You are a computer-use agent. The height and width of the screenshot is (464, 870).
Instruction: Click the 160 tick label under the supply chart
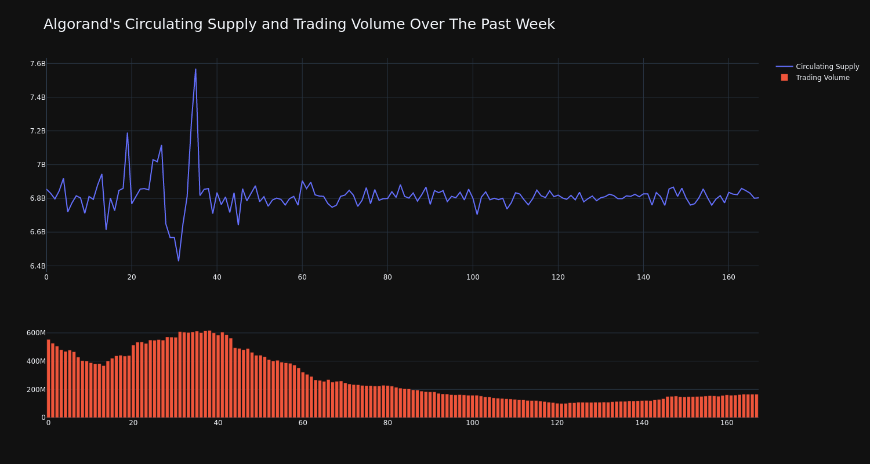tap(728, 277)
